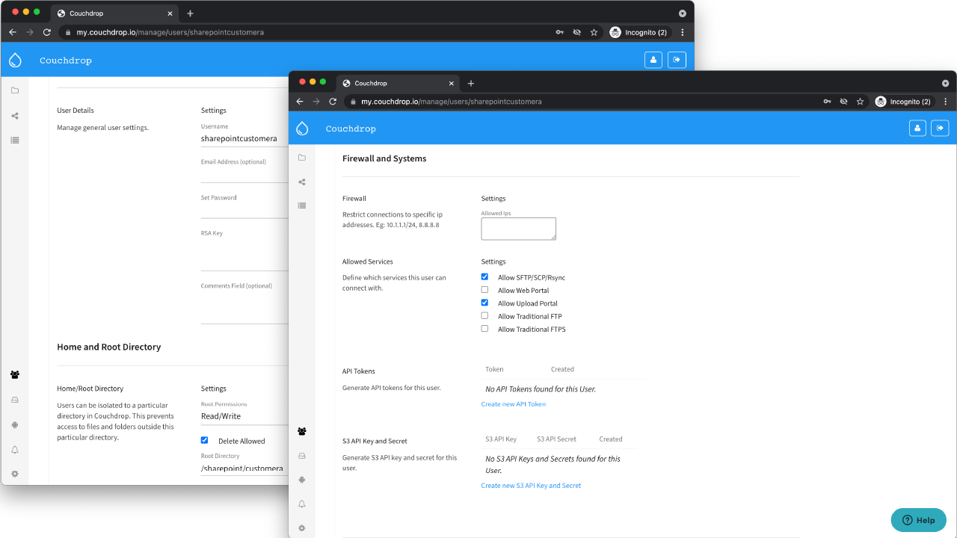Open the storage drive icon in back window sidebar
The height and width of the screenshot is (538, 957).
15,400
